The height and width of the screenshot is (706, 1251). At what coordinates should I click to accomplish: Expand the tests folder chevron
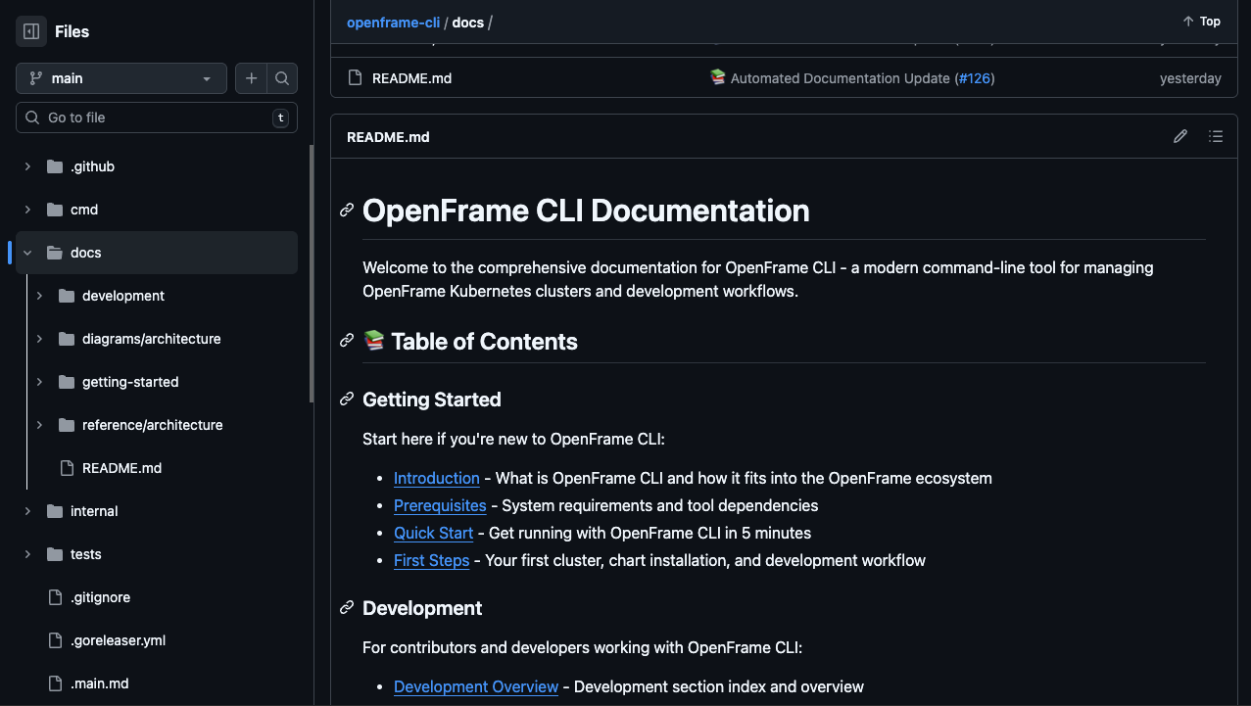(27, 554)
